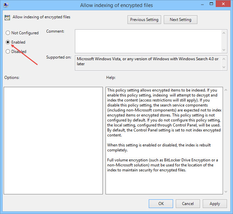The image size is (233, 214).
Task: Click help text 'When this setting is enabled or disabled'
Action: tap(142, 145)
